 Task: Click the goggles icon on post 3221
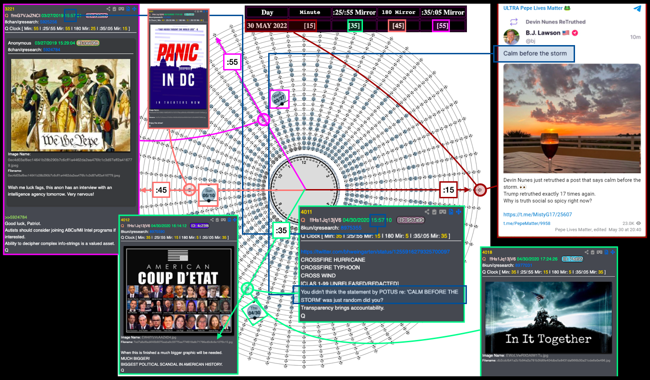click(121, 9)
